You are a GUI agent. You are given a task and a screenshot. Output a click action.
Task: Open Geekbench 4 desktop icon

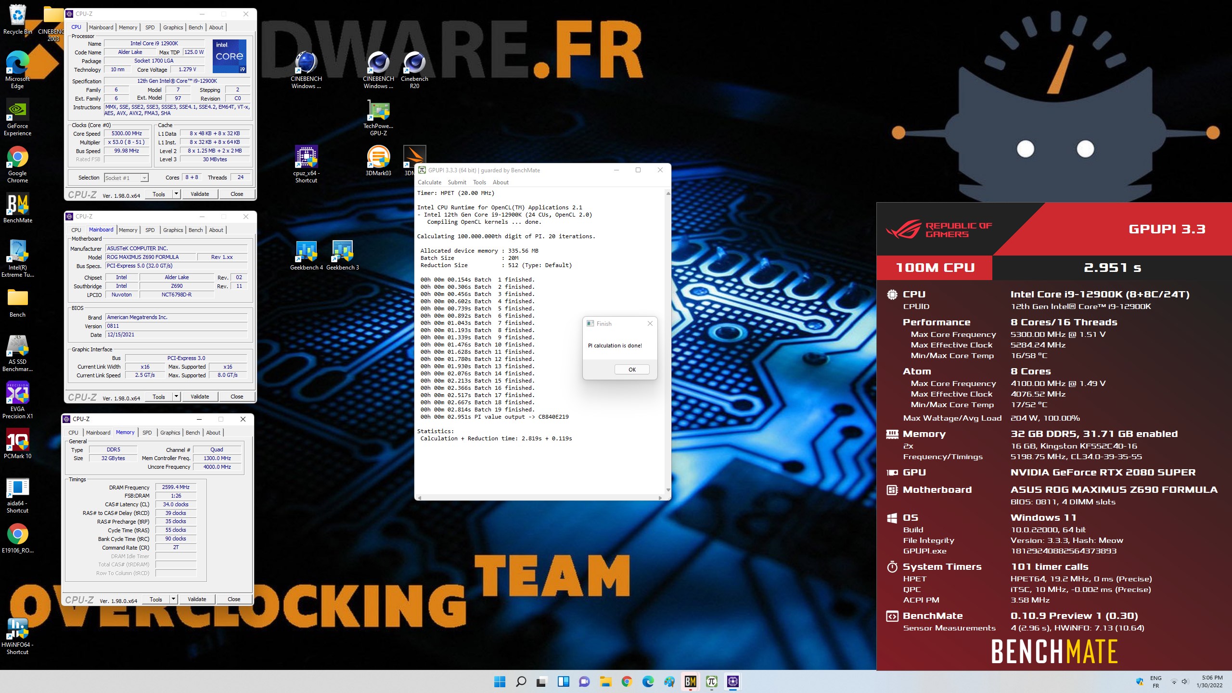[306, 255]
